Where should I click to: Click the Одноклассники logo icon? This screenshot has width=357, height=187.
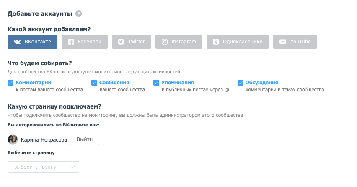point(216,42)
